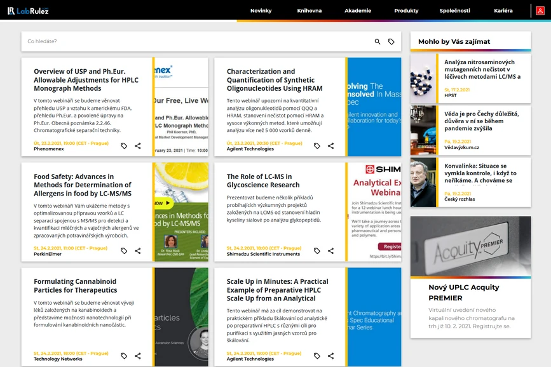The image size is (551, 367).
Task: Click tag icon on PerkinElmer Food Safety card
Action: click(x=124, y=251)
